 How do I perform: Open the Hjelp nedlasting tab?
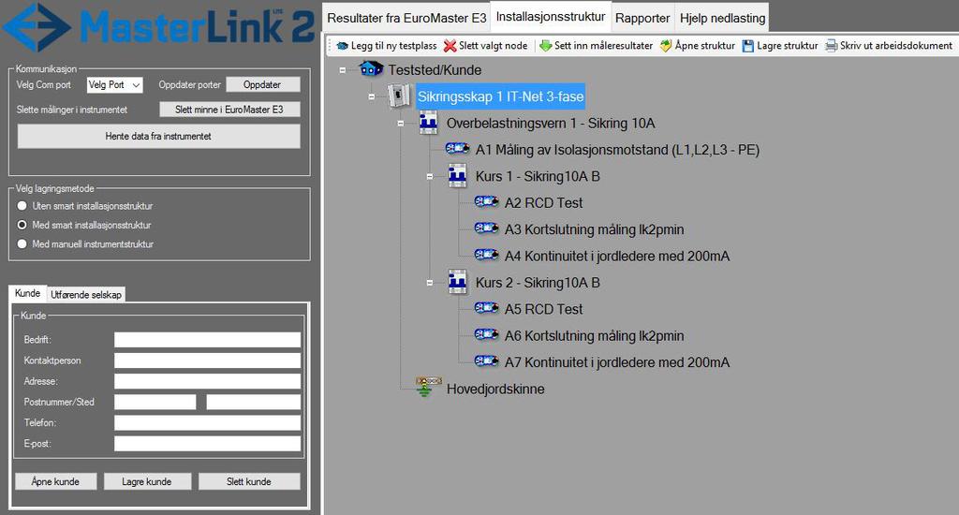pos(722,18)
